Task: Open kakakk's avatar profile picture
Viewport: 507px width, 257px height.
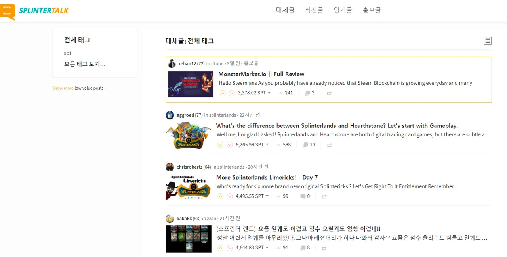Action: click(x=170, y=219)
